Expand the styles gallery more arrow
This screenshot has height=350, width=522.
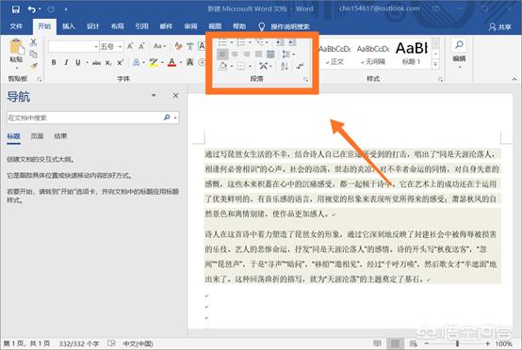[435, 65]
